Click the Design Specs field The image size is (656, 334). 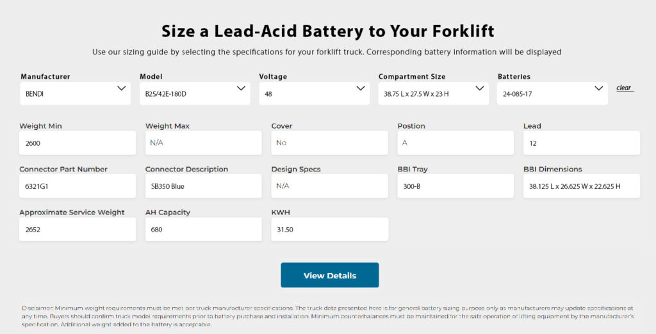329,186
